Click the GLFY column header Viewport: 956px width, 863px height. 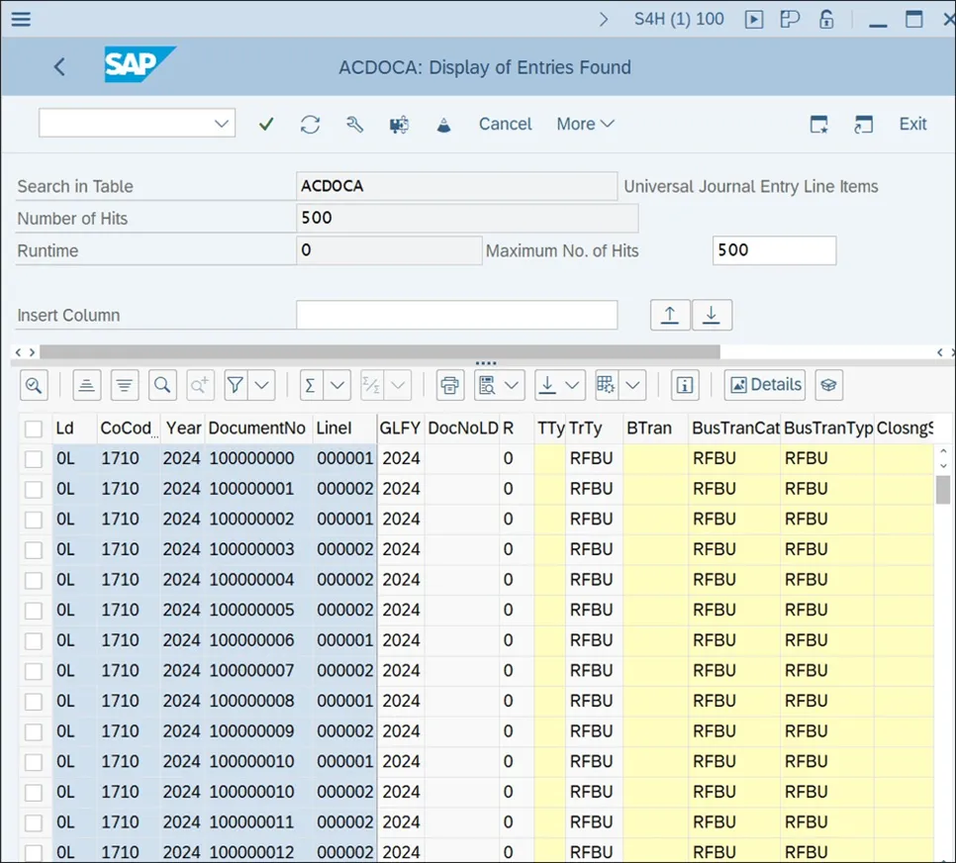click(400, 429)
